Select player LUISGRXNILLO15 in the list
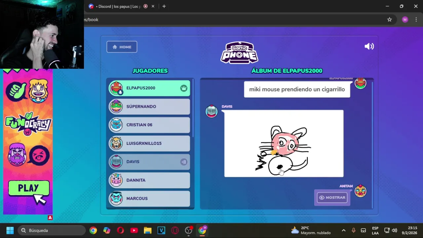 (x=149, y=143)
